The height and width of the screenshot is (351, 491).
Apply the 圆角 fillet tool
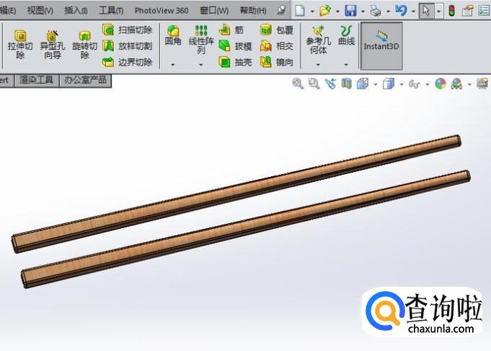pyautogui.click(x=173, y=35)
